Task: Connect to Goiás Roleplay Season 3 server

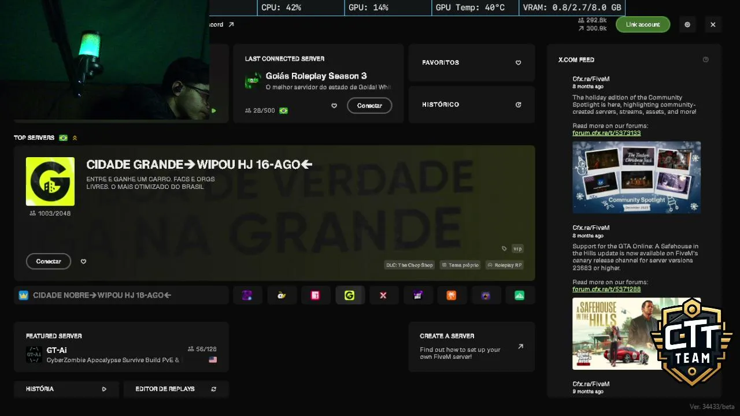Action: tap(369, 106)
